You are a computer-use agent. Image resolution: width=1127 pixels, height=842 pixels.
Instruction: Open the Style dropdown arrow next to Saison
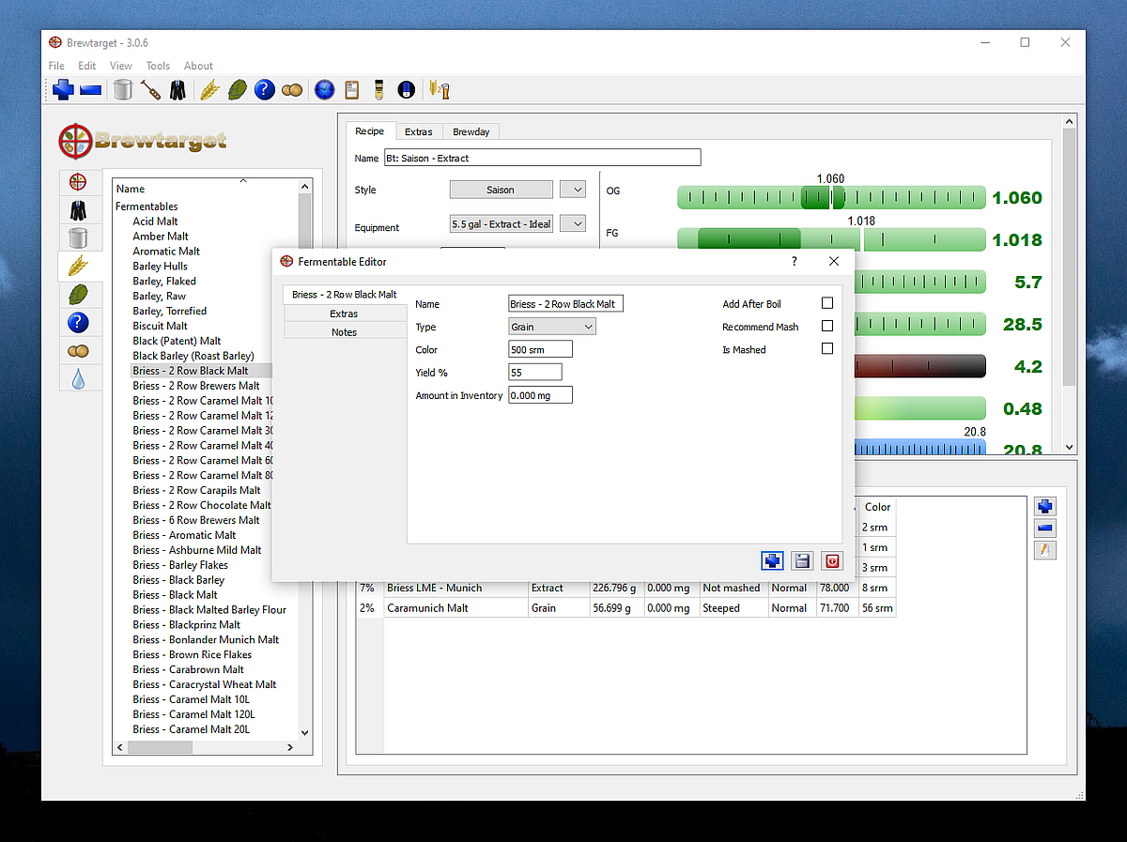tap(572, 190)
